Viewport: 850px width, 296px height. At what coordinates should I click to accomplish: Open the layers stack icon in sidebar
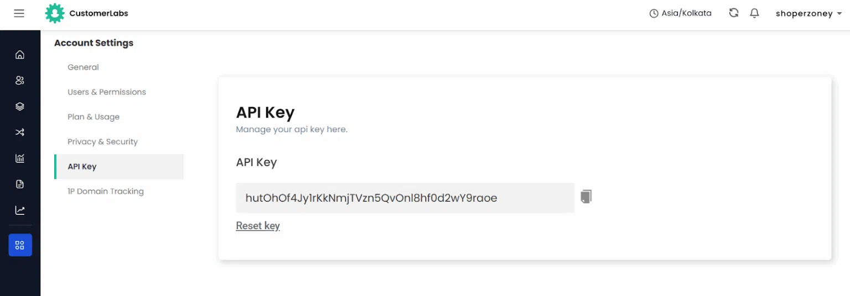coord(20,107)
